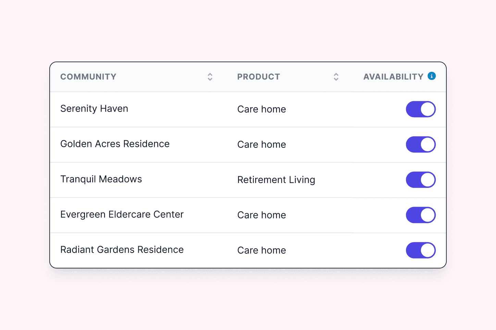Open the Golden Acres Residence row
This screenshot has width=496, height=330.
[115, 144]
